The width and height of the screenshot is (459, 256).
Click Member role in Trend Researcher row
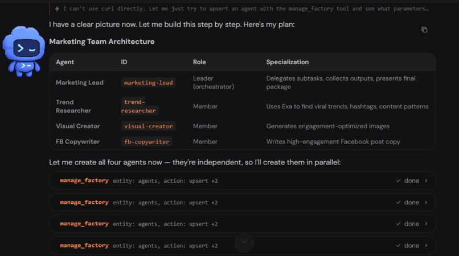pos(205,107)
